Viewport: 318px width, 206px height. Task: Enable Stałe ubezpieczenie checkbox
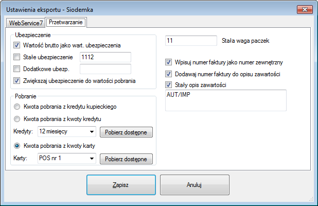coord(16,57)
